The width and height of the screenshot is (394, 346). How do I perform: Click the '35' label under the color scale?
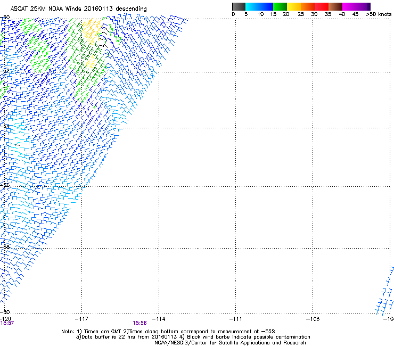point(328,14)
